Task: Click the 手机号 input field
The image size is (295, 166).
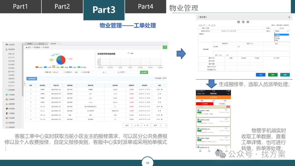Action: pos(133,72)
